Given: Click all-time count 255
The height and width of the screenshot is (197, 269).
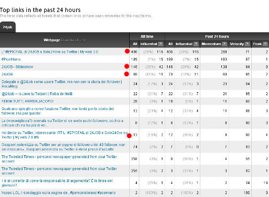Looking at the screenshot, I should (x=134, y=171).
